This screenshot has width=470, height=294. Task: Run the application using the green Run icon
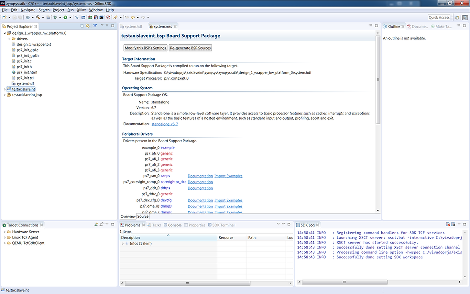tap(65, 17)
